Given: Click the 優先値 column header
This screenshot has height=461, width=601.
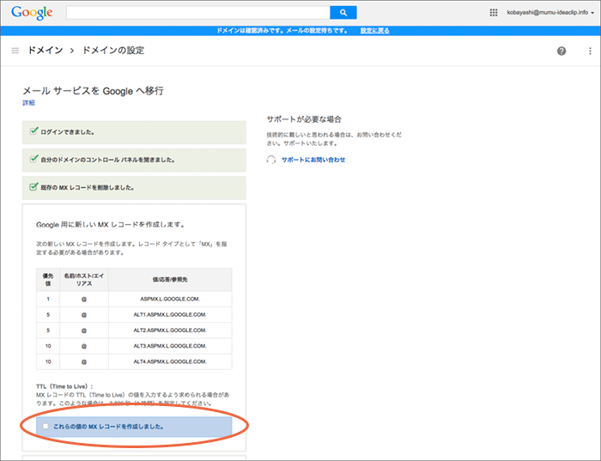Looking at the screenshot, I should pos(48,280).
